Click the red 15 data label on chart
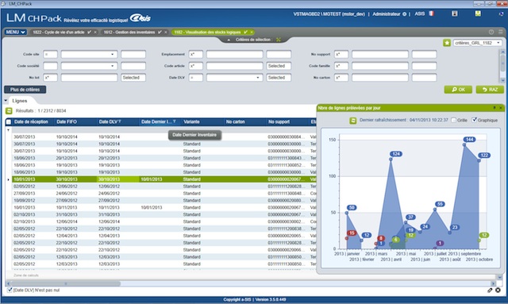This screenshot has height=304, width=508. coord(351,233)
